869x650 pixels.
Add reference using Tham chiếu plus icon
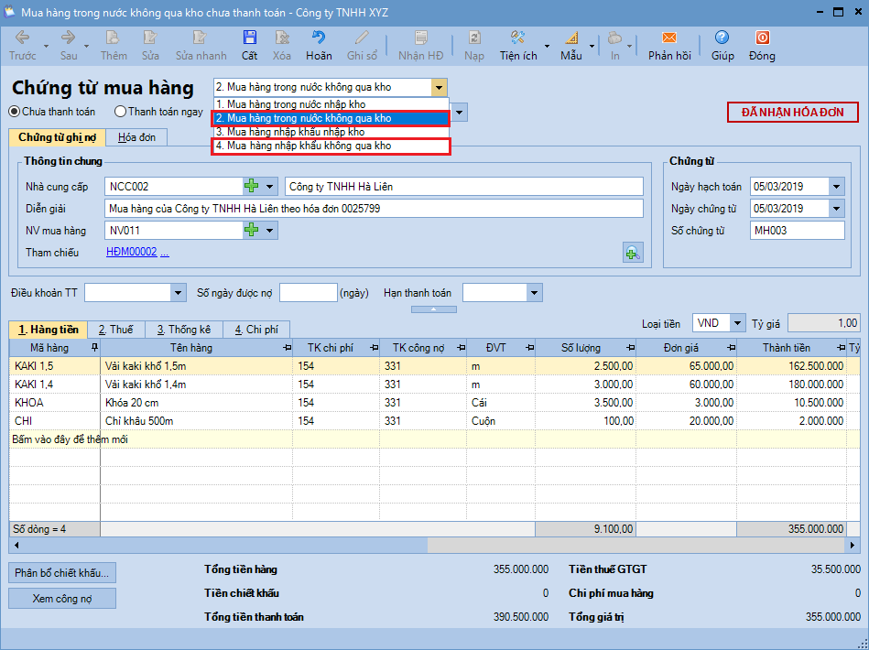632,254
